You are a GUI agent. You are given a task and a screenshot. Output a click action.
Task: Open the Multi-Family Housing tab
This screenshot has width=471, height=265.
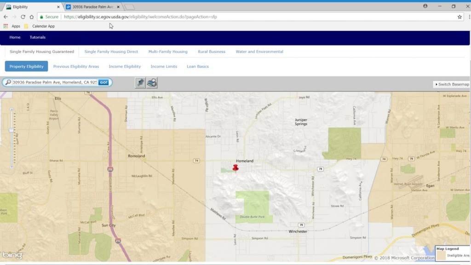tap(168, 52)
